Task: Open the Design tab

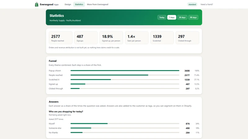Action: click(68, 4)
